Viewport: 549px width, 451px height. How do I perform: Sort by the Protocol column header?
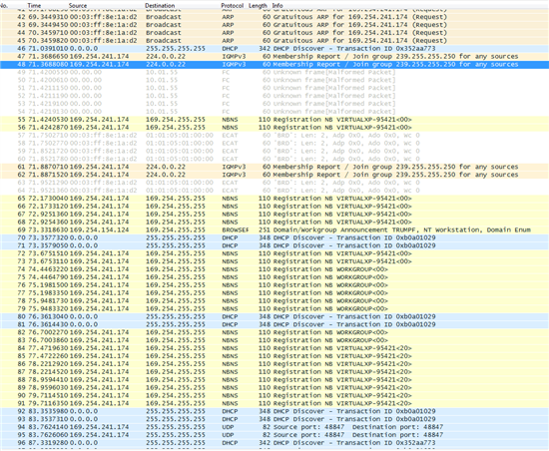233,5
